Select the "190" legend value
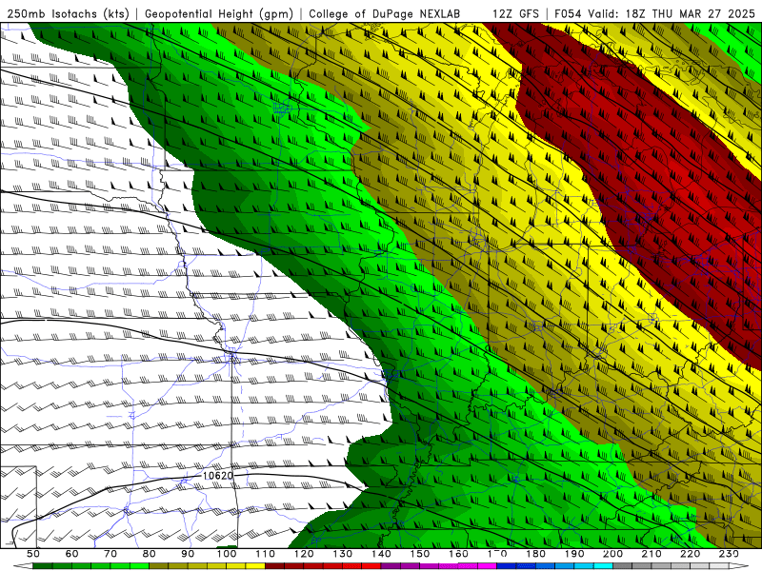Screen dimensions: 762x571 [x=574, y=554]
